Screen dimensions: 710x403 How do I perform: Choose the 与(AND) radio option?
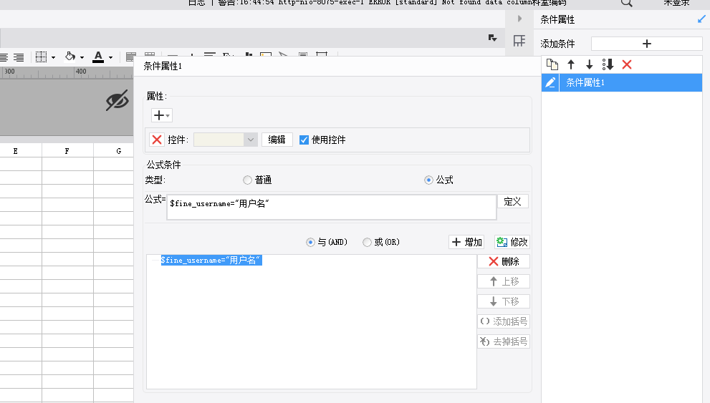(310, 243)
